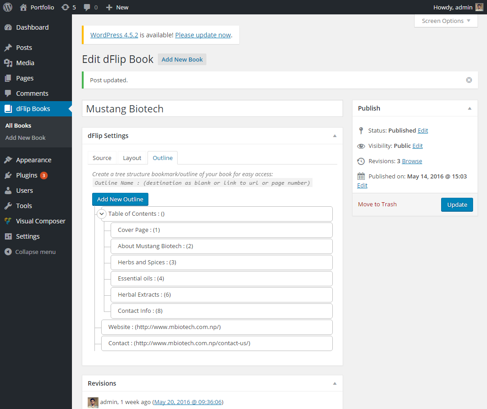Open the Media library in sidebar
Image resolution: width=487 pixels, height=409 pixels.
click(25, 63)
